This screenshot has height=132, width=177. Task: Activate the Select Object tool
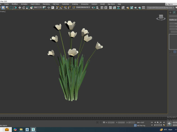[3, 8]
